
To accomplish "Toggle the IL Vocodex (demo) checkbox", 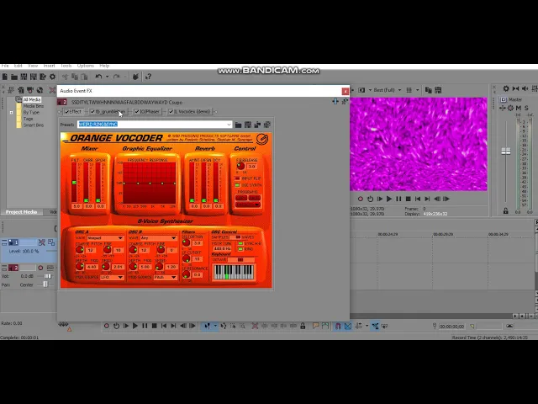I will 171,112.
